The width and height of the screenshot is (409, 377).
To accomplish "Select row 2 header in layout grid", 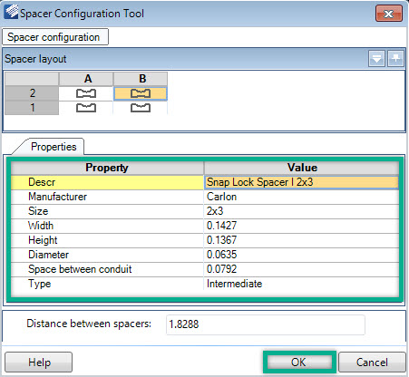I will pos(32,93).
